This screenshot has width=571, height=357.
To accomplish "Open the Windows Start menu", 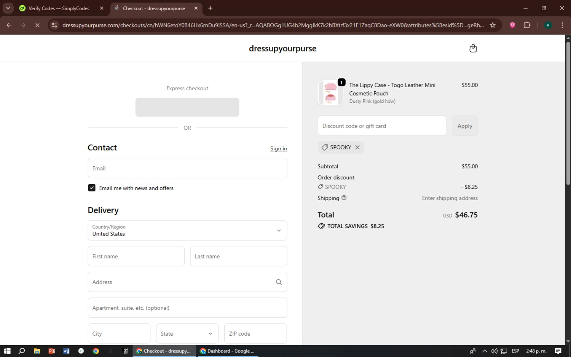I will point(7,351).
